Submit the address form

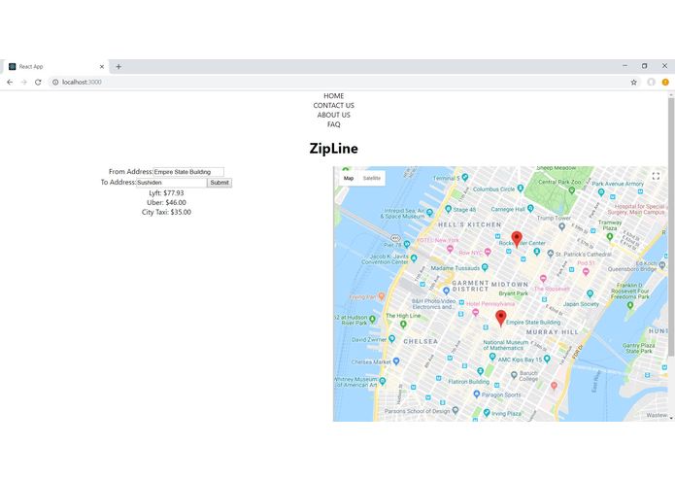(x=219, y=183)
